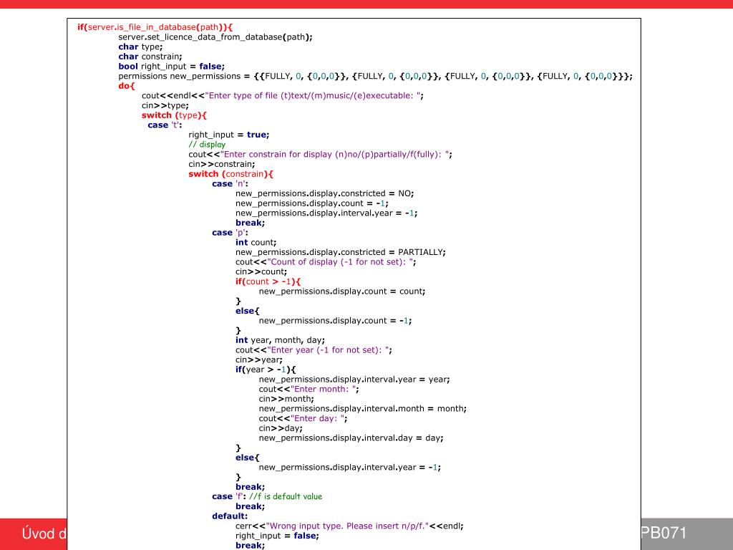Click the cout "Enter day: " line

click(x=303, y=418)
